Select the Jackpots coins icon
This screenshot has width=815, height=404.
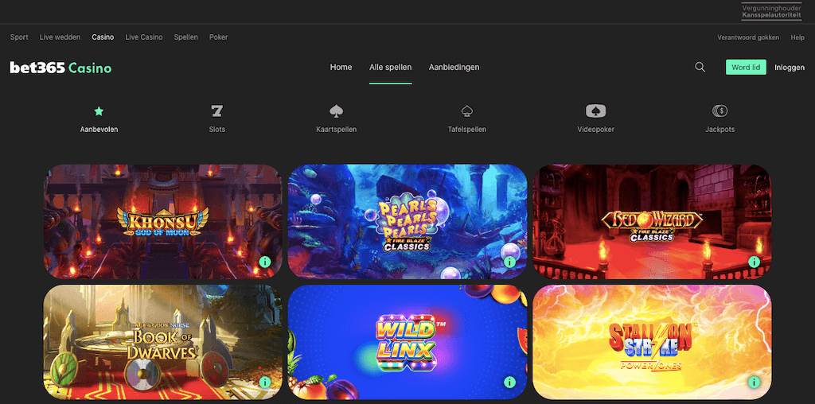tap(719, 111)
